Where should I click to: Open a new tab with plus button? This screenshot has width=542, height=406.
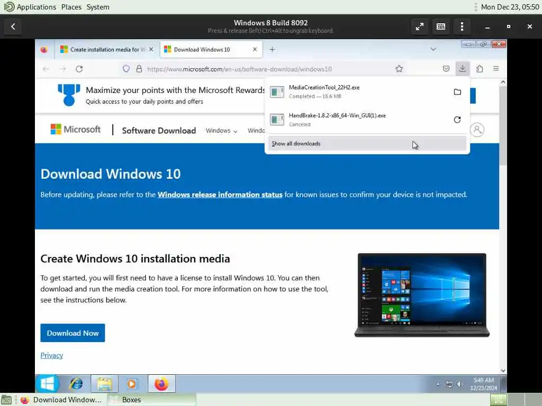[273, 49]
